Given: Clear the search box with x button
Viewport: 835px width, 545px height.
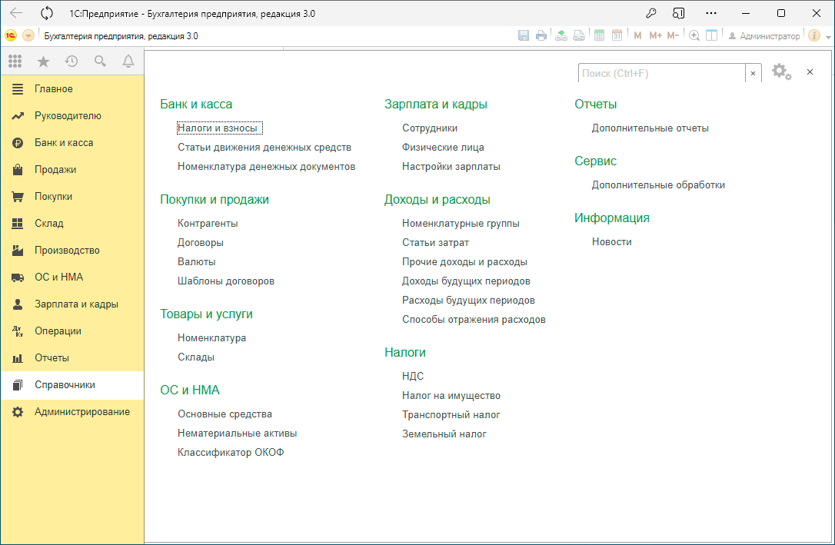Looking at the screenshot, I should tap(753, 73).
